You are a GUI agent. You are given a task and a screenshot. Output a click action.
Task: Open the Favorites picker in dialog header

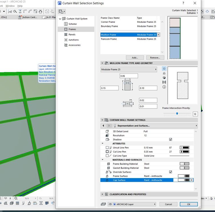(x=61, y=11)
